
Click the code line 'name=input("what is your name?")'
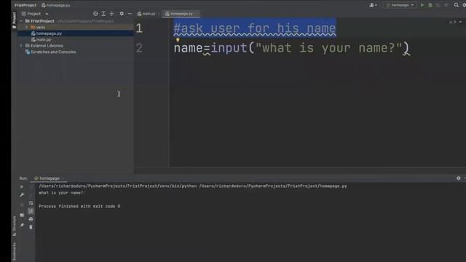point(291,48)
